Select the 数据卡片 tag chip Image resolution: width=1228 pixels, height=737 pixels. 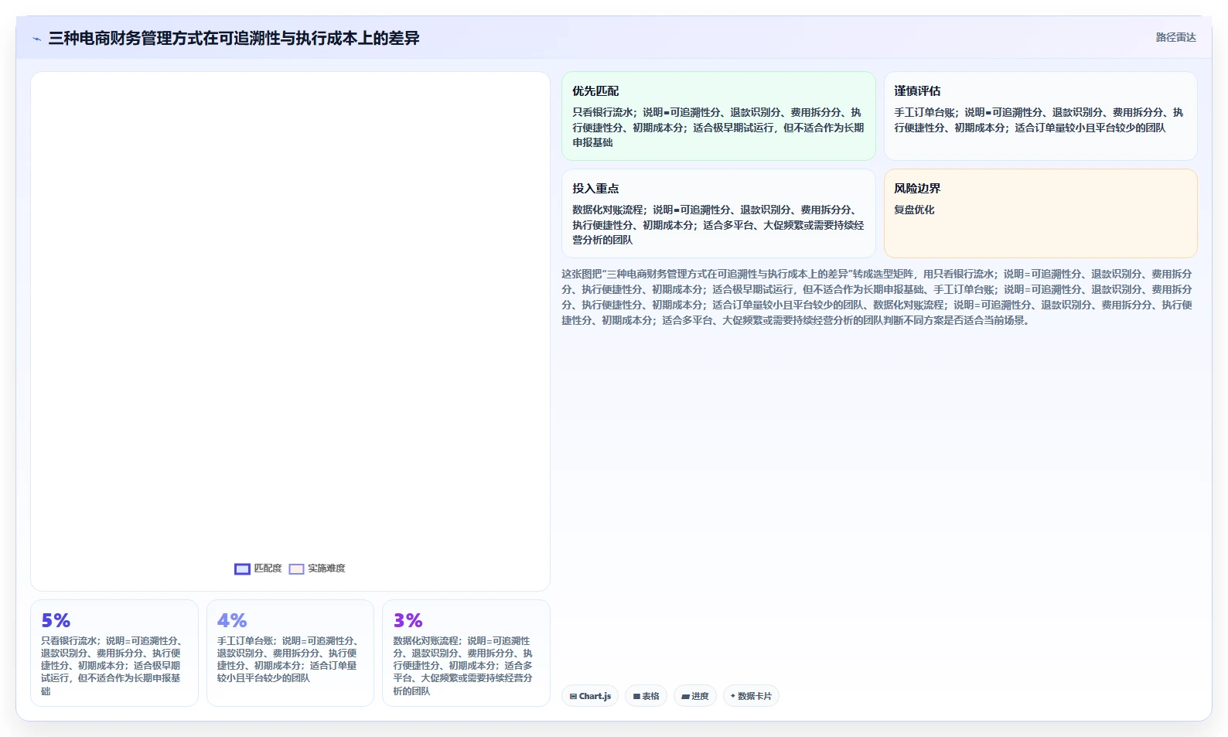click(x=751, y=696)
